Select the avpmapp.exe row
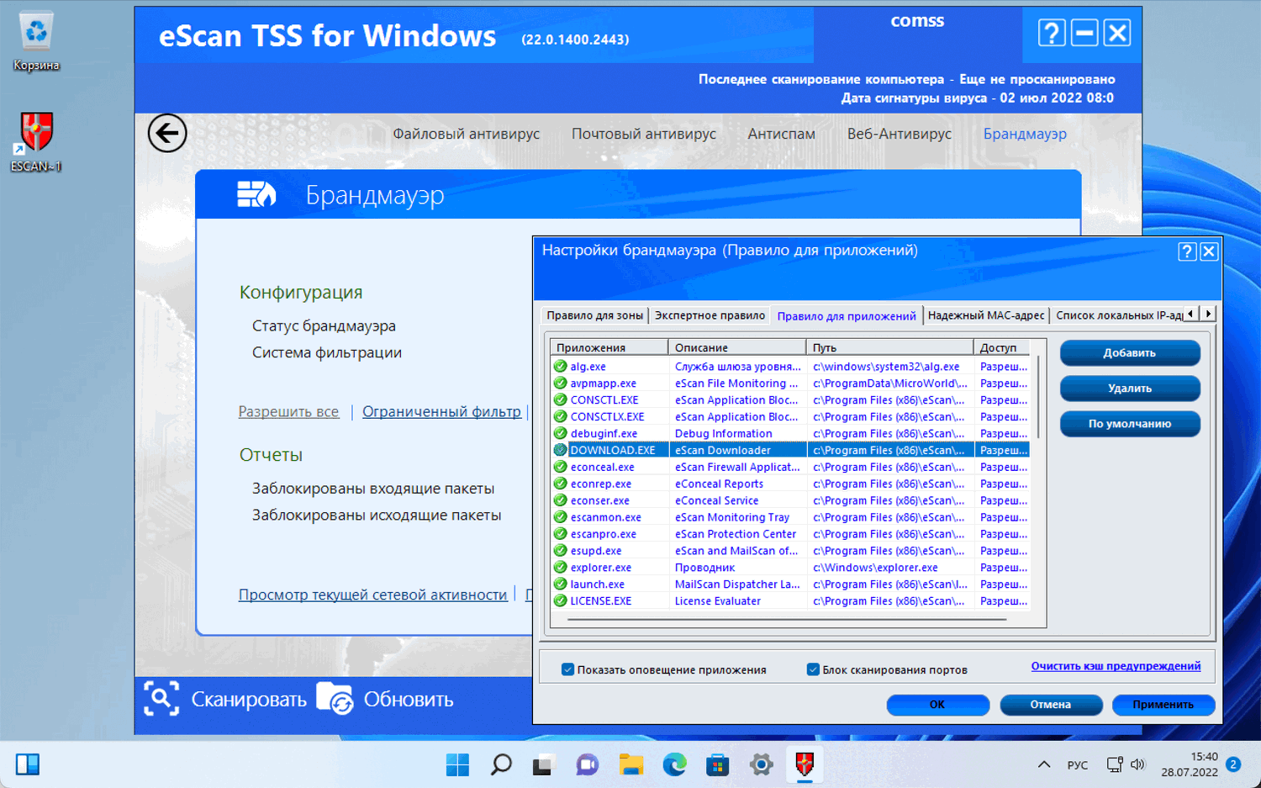1261x788 pixels. 790,383
